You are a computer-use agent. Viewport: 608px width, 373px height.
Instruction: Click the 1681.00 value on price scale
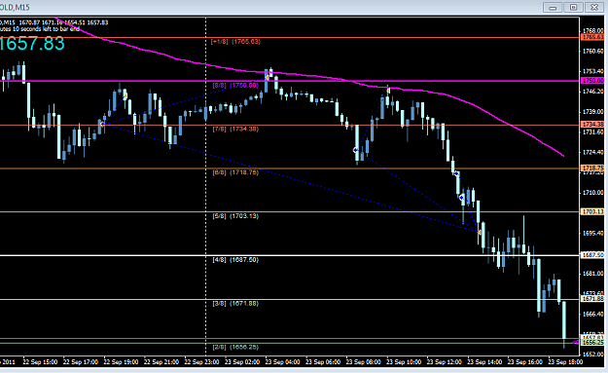(592, 274)
